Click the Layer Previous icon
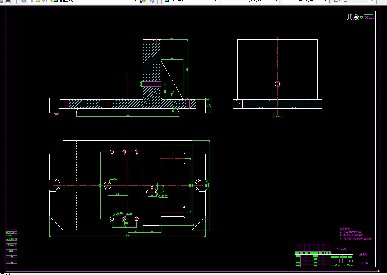The height and width of the screenshot is (275, 387). tap(152, 1)
